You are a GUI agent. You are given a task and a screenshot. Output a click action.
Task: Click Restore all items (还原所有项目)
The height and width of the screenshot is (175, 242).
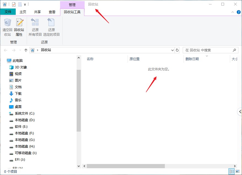click(x=35, y=27)
